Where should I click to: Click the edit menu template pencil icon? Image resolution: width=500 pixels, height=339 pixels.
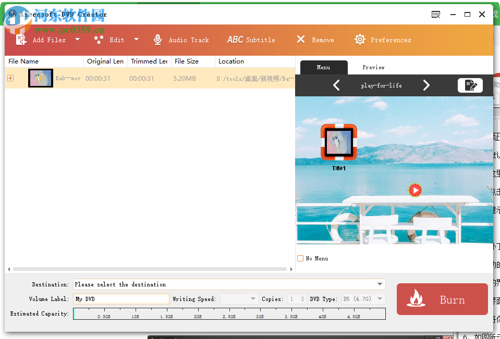[x=470, y=85]
